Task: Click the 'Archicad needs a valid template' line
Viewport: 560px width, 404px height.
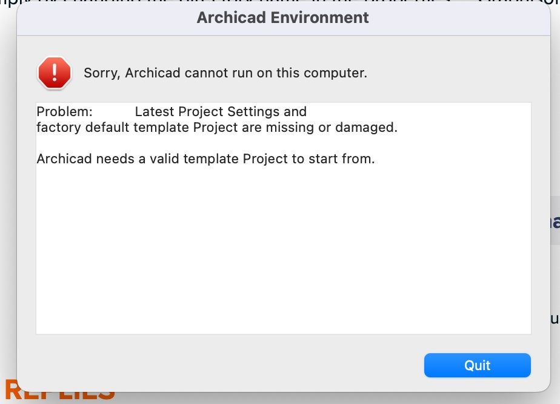Action: click(205, 160)
